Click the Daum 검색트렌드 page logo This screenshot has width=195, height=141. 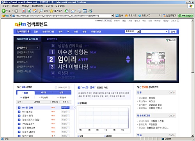(x=31, y=24)
